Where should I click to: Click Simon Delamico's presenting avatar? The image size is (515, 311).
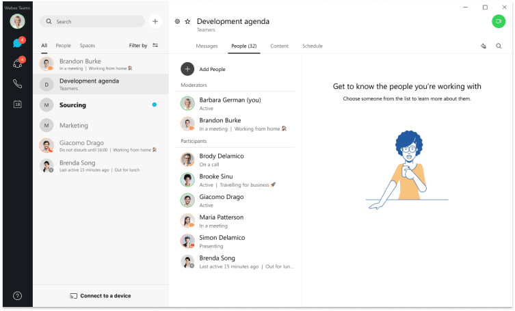pyautogui.click(x=187, y=241)
